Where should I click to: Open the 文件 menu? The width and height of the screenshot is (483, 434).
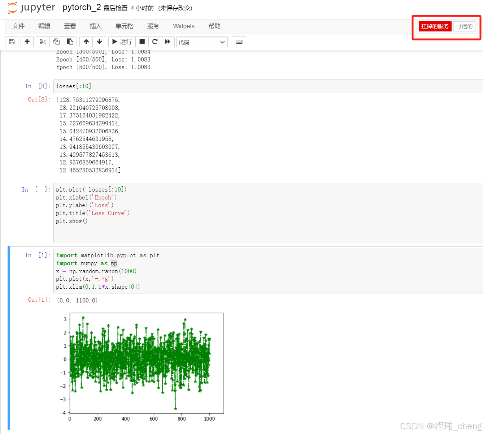tap(18, 26)
